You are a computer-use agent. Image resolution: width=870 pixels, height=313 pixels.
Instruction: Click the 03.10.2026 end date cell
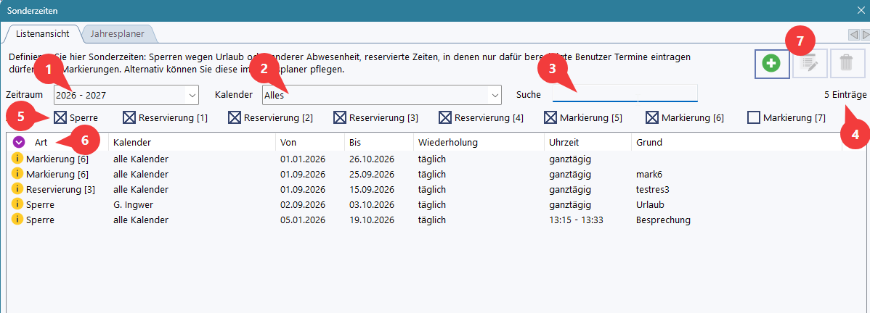pos(372,204)
